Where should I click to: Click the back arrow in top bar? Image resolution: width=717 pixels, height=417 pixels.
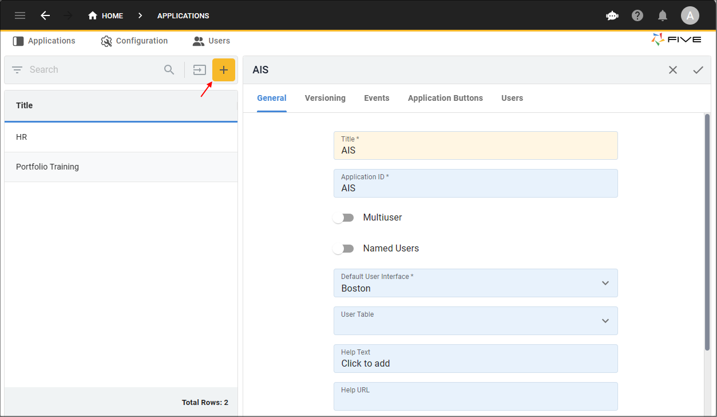(x=45, y=15)
